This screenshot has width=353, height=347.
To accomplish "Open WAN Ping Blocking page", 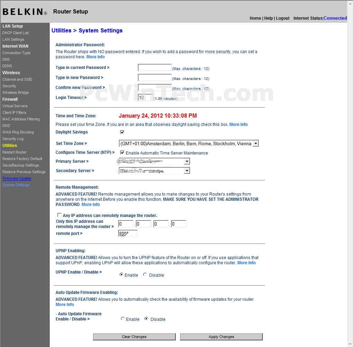I will coord(18,132).
